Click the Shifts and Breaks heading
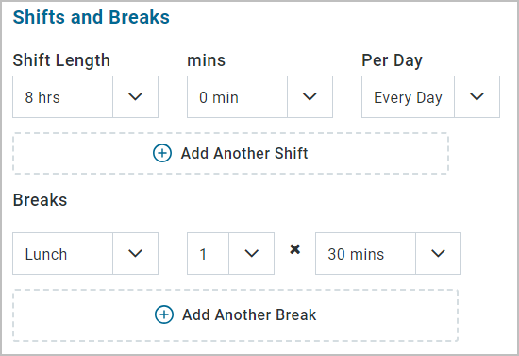This screenshot has width=519, height=356. tap(91, 17)
